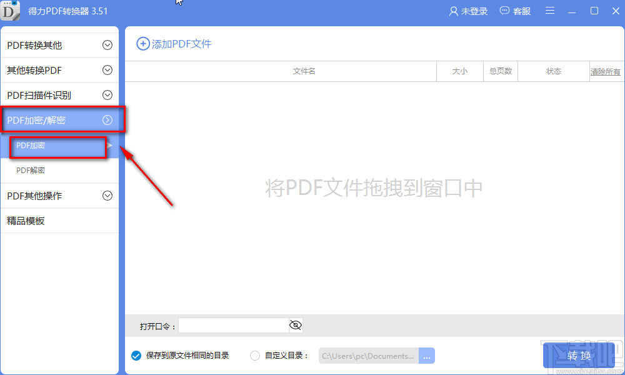This screenshot has height=375, width=625.
Task: Enable the 自定义目录 radio button
Action: [255, 355]
